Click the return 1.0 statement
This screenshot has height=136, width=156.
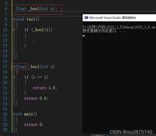tap(45, 88)
